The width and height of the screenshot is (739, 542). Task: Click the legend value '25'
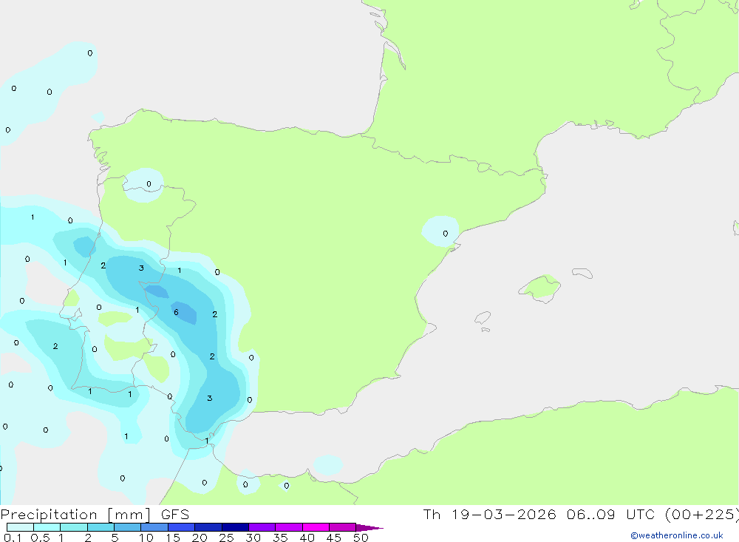[227, 538]
